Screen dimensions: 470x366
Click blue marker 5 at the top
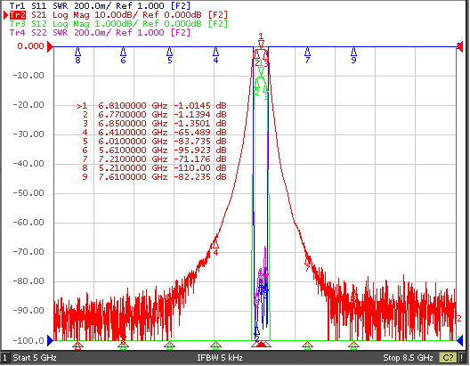[170, 55]
